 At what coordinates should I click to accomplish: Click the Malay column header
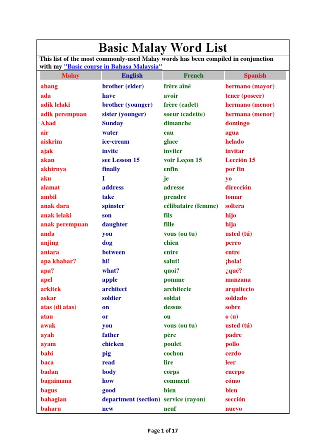[70, 76]
